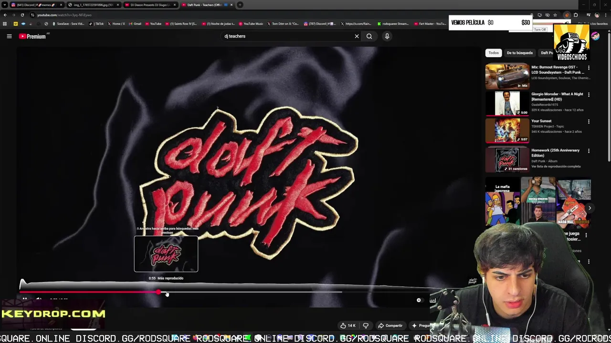This screenshot has width=611, height=343.
Task: Click the red progress bar scrubber handle
Action: (x=158, y=292)
